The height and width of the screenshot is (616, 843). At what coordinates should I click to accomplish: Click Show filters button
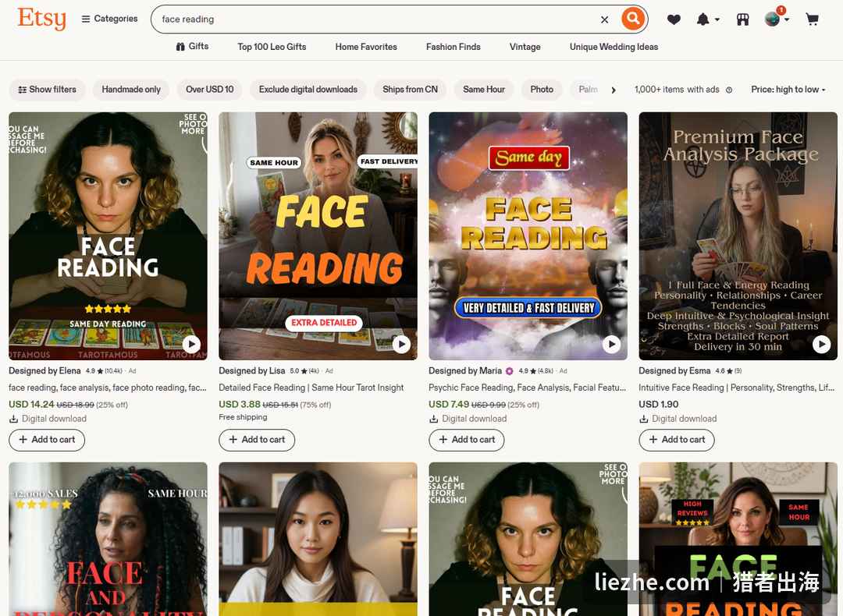pos(48,89)
